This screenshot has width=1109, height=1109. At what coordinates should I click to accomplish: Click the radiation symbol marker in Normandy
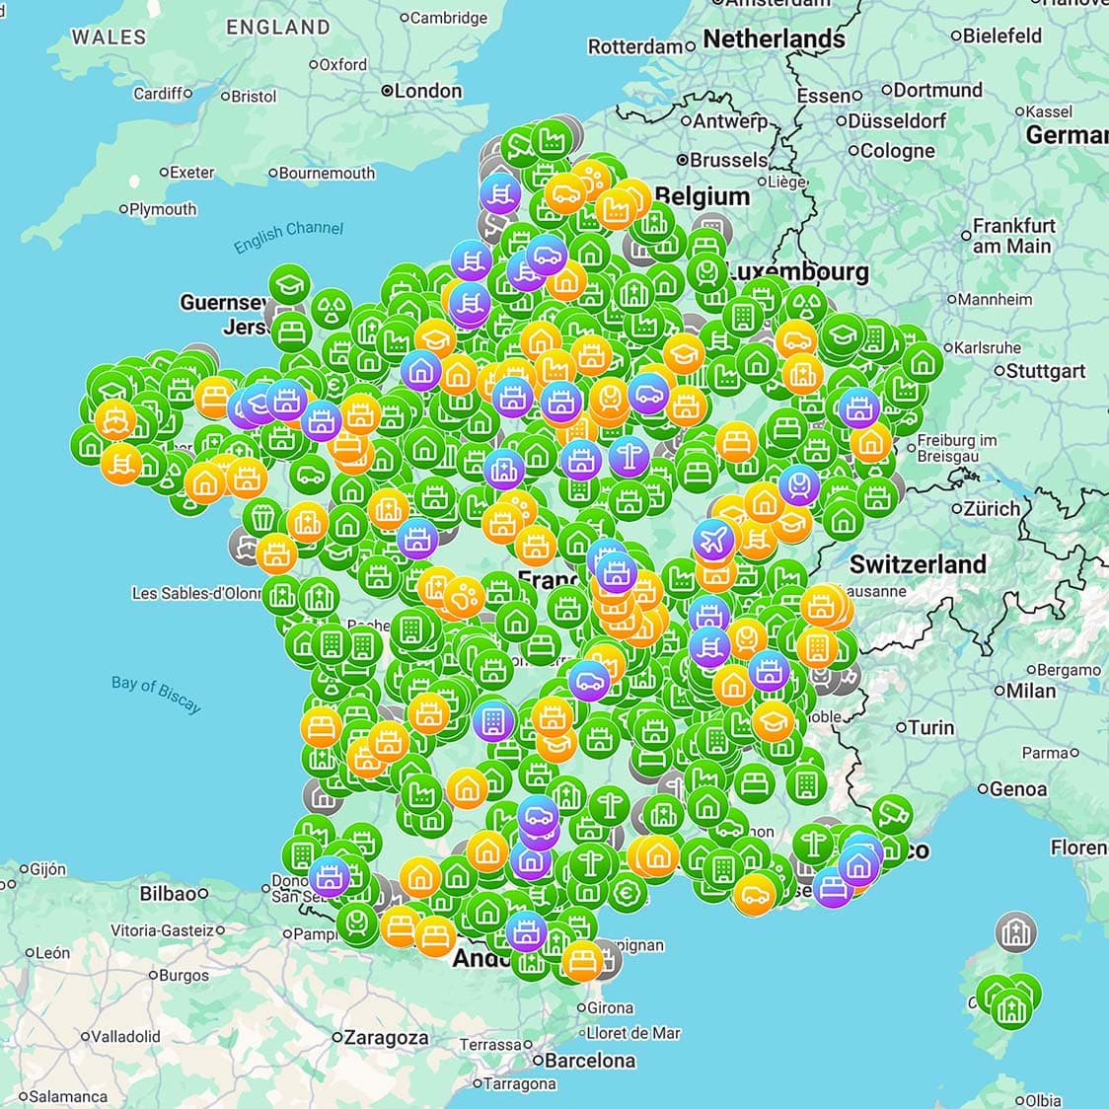coord(331,311)
